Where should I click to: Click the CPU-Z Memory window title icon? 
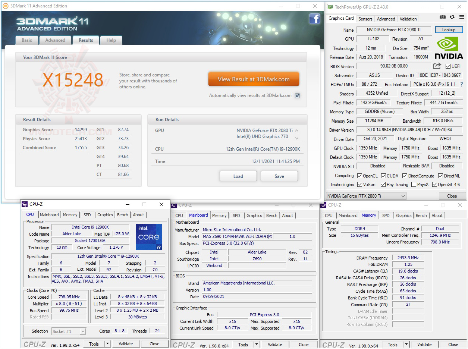coord(324,205)
